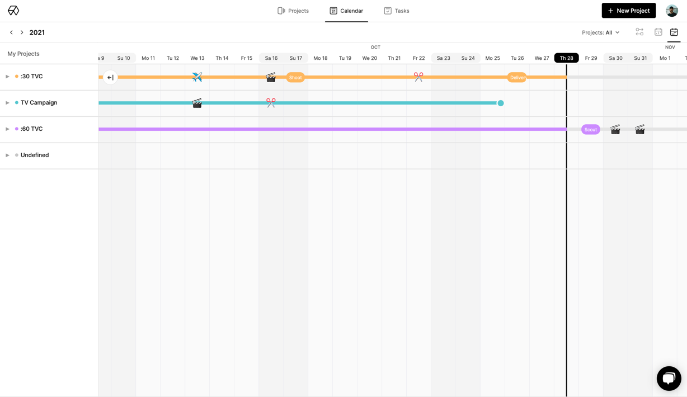Screen dimensions: 687x397
Task: Select the active calendar view icon at far right
Action: click(674, 32)
